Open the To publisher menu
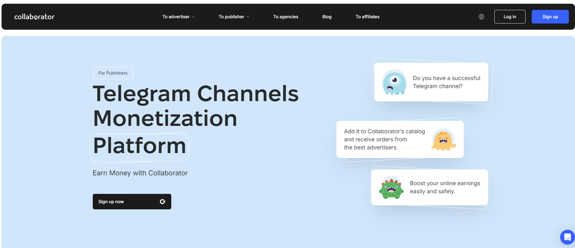Screen dimensions: 575x248 coord(234,17)
